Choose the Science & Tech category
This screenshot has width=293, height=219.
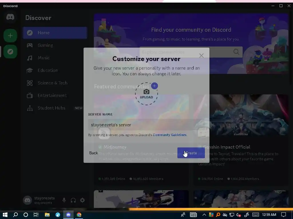(x=55, y=83)
